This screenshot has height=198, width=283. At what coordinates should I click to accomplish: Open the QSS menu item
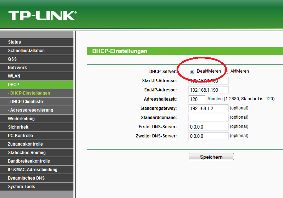pos(37,59)
